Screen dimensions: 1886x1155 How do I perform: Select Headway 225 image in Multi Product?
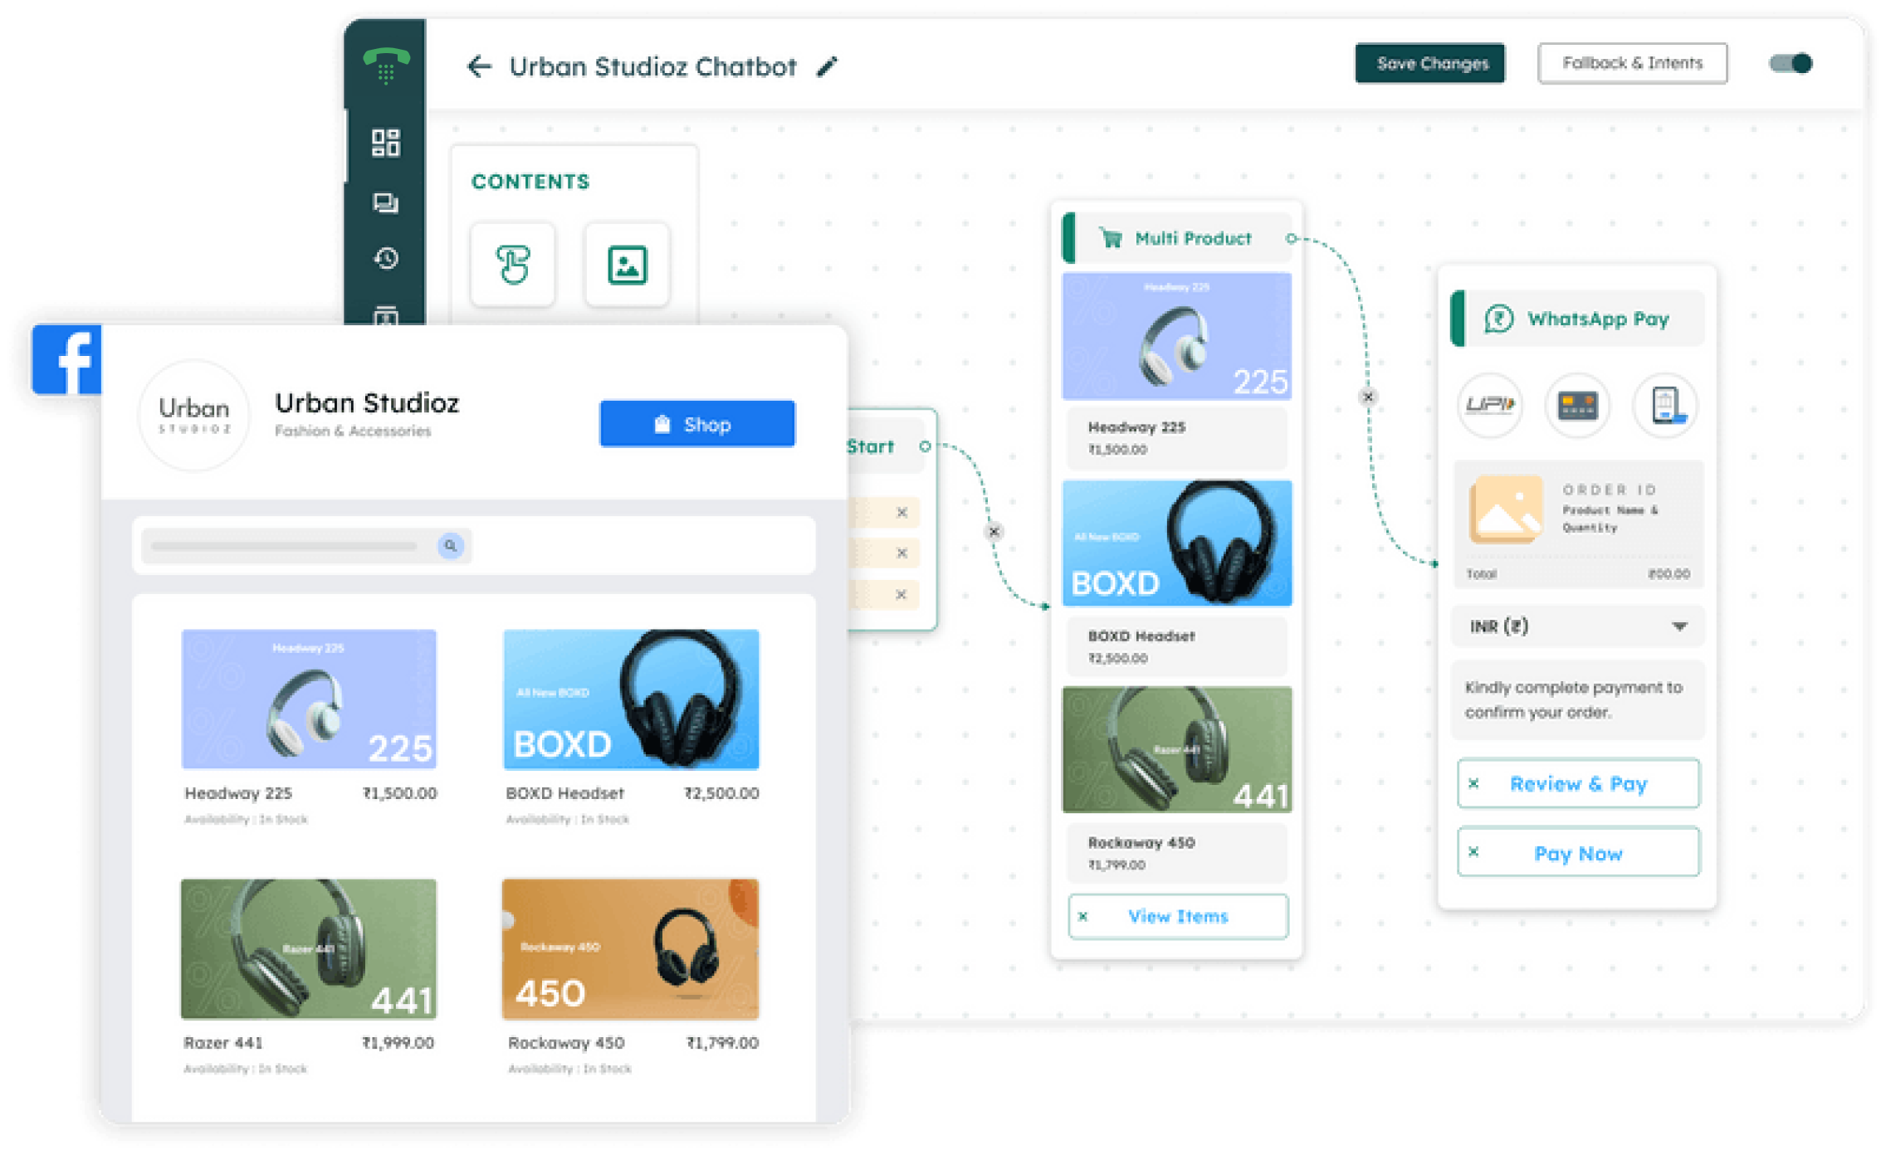(1177, 336)
